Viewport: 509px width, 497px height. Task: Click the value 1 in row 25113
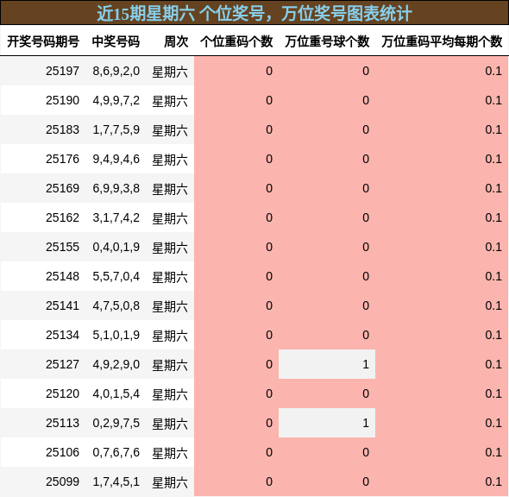click(366, 423)
